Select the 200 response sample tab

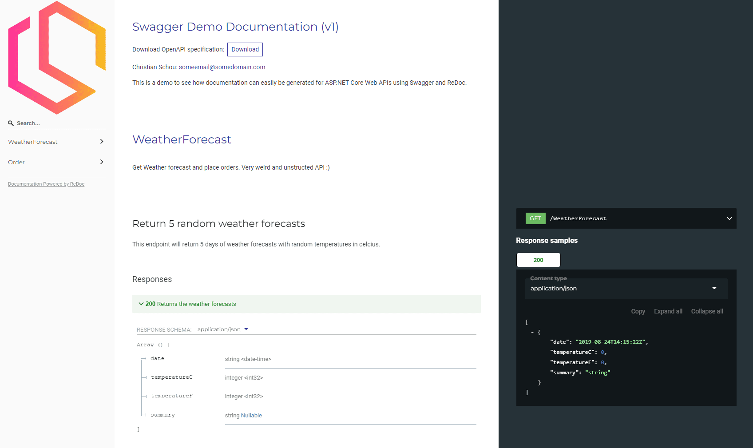tap(538, 260)
